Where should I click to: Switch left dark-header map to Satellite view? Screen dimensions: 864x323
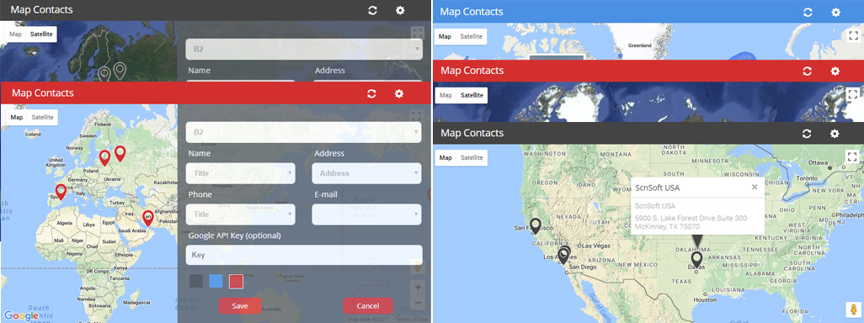pos(41,34)
